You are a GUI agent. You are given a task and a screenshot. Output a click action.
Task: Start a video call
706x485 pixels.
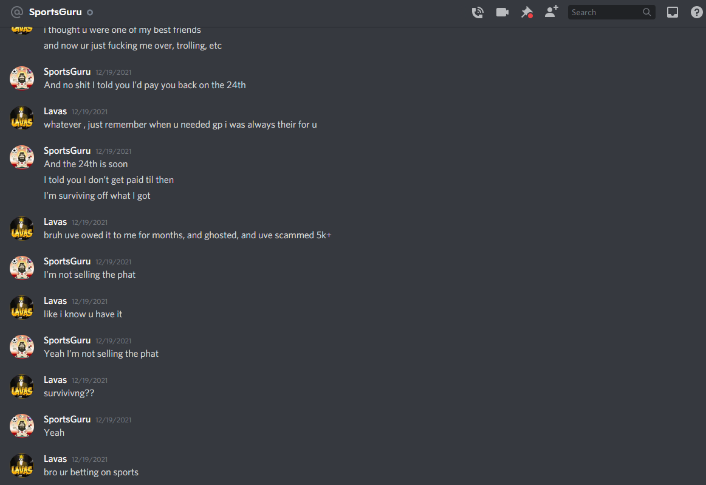pyautogui.click(x=502, y=12)
